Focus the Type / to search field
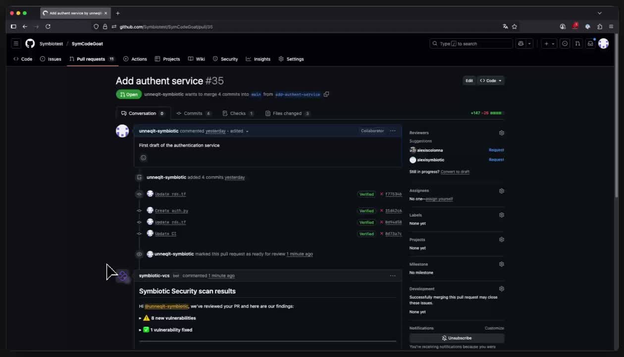The height and width of the screenshot is (357, 624). [471, 44]
